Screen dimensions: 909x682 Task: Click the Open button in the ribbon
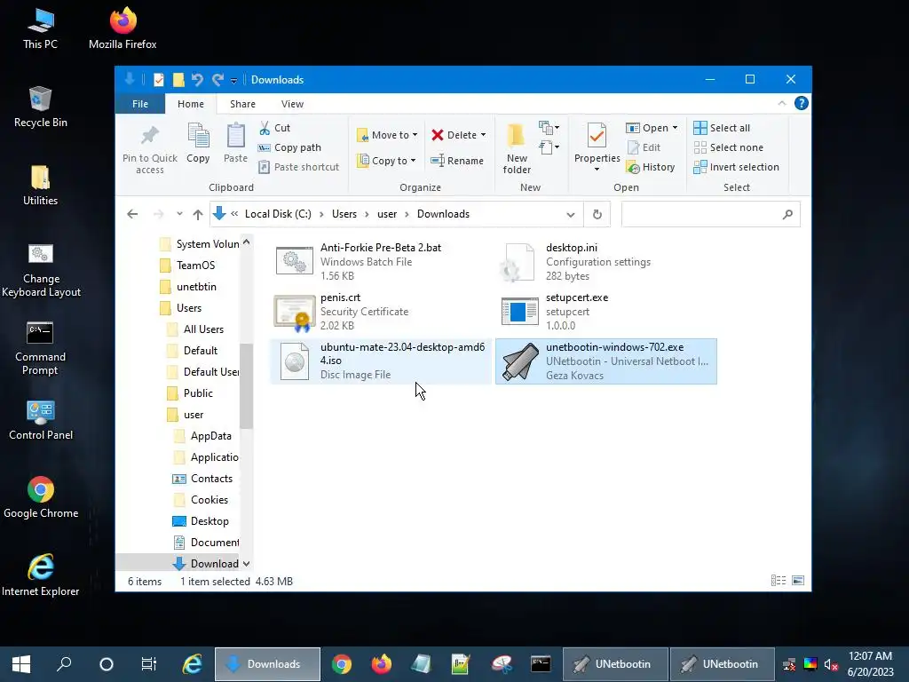(647, 128)
